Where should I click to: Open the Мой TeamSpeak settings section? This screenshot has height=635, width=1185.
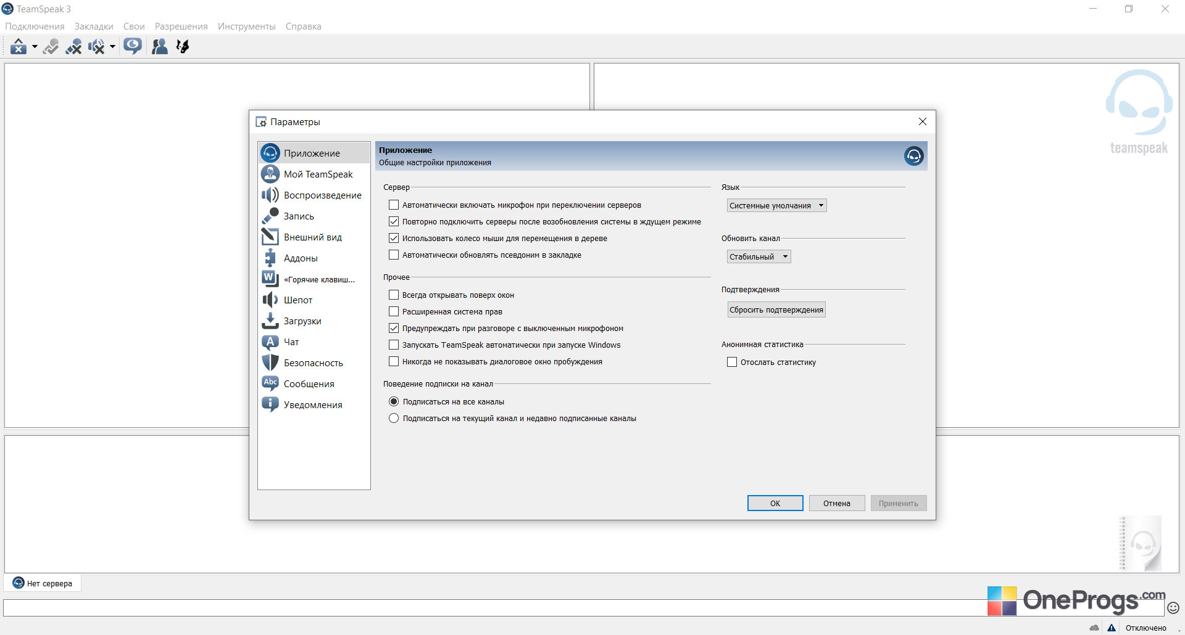314,174
